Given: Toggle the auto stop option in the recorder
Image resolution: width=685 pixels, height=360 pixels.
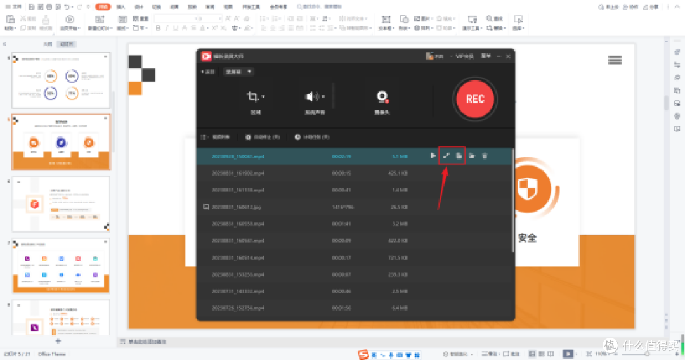Looking at the screenshot, I should click(262, 137).
